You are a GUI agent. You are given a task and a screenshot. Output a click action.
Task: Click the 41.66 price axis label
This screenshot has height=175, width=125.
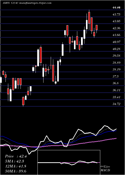click(116, 35)
